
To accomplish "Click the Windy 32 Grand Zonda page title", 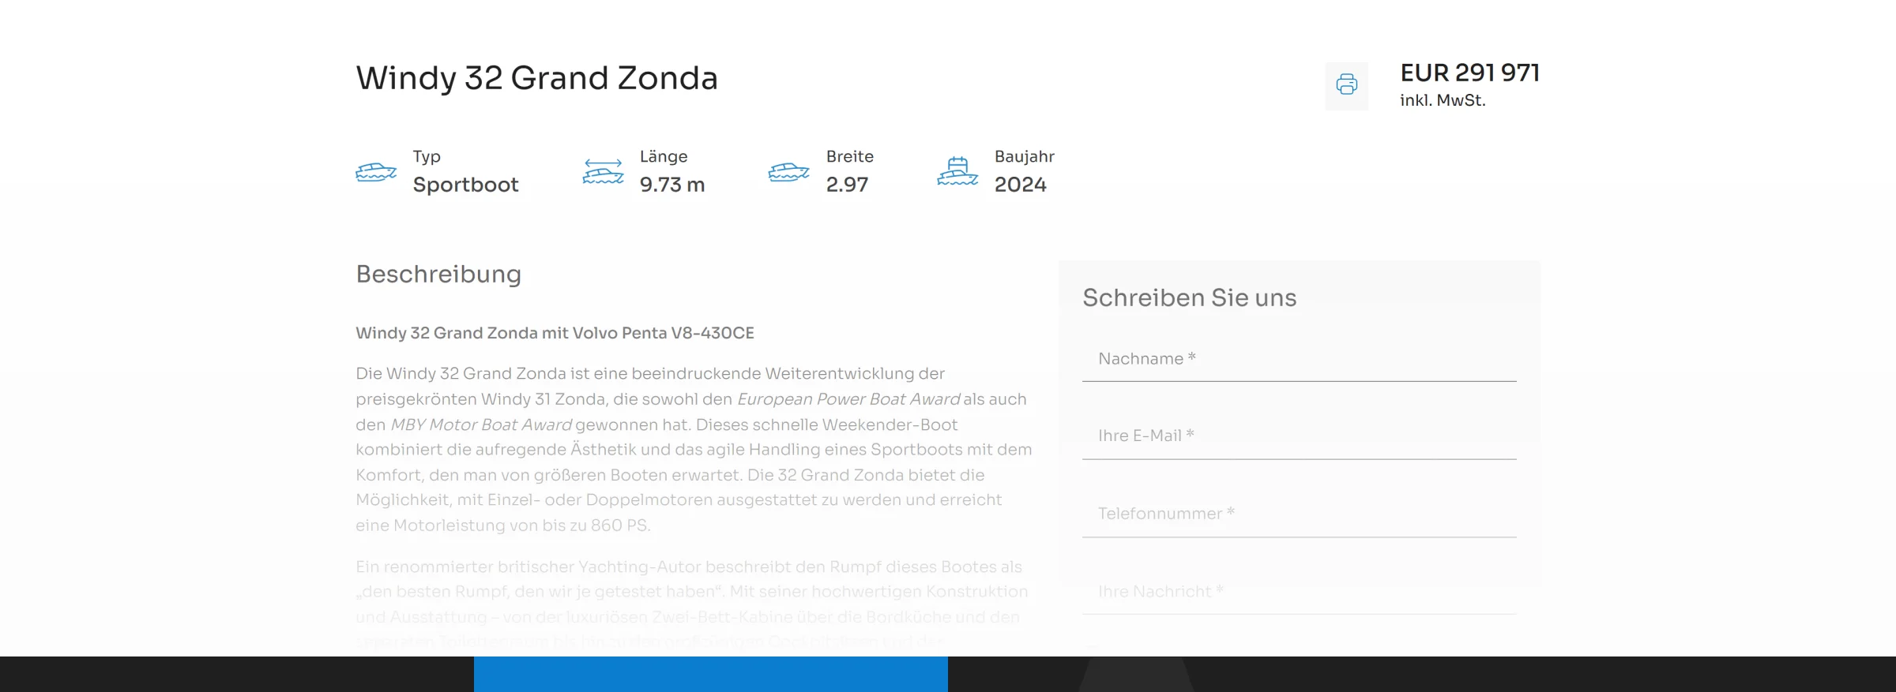I will (x=536, y=78).
